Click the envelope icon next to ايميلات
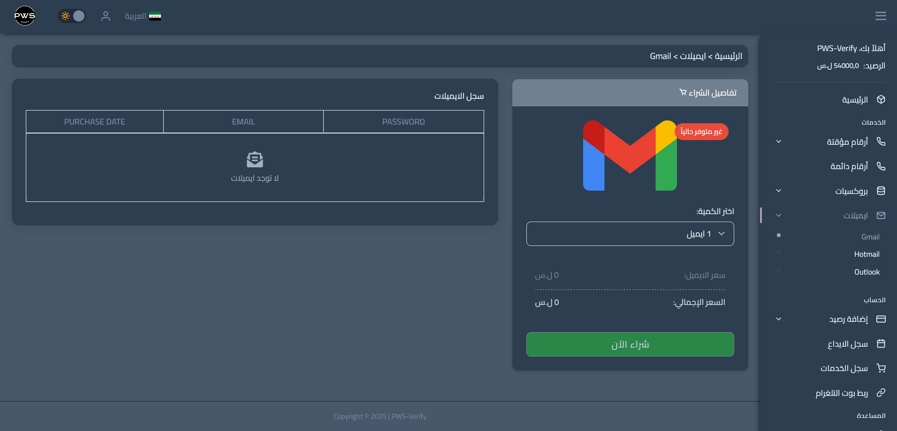The image size is (897, 431). coord(881,215)
